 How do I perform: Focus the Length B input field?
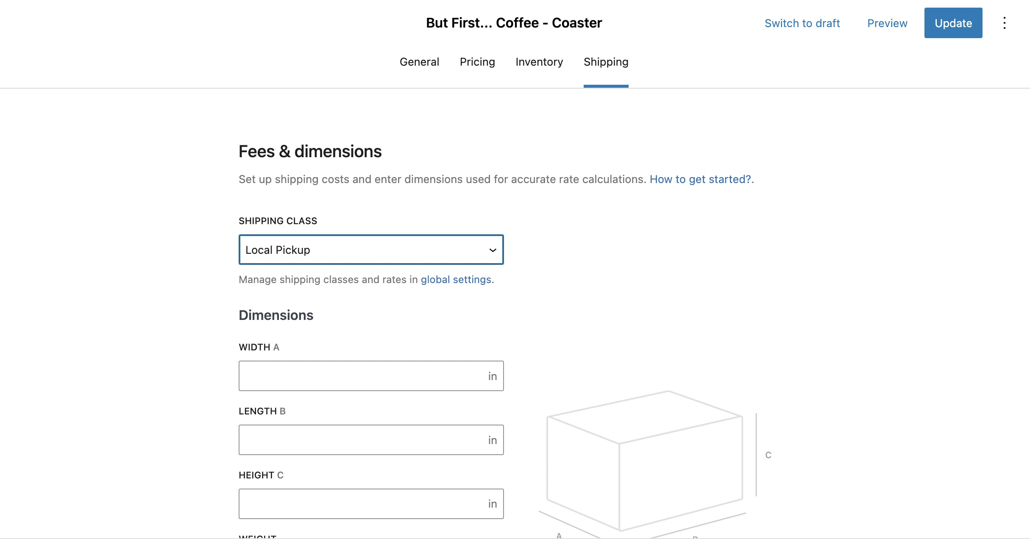click(371, 440)
